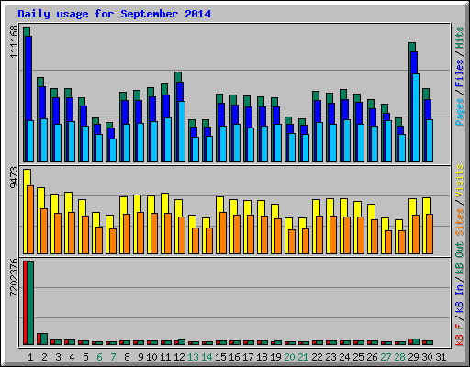Click the 'Hits' legend label

tap(460, 38)
